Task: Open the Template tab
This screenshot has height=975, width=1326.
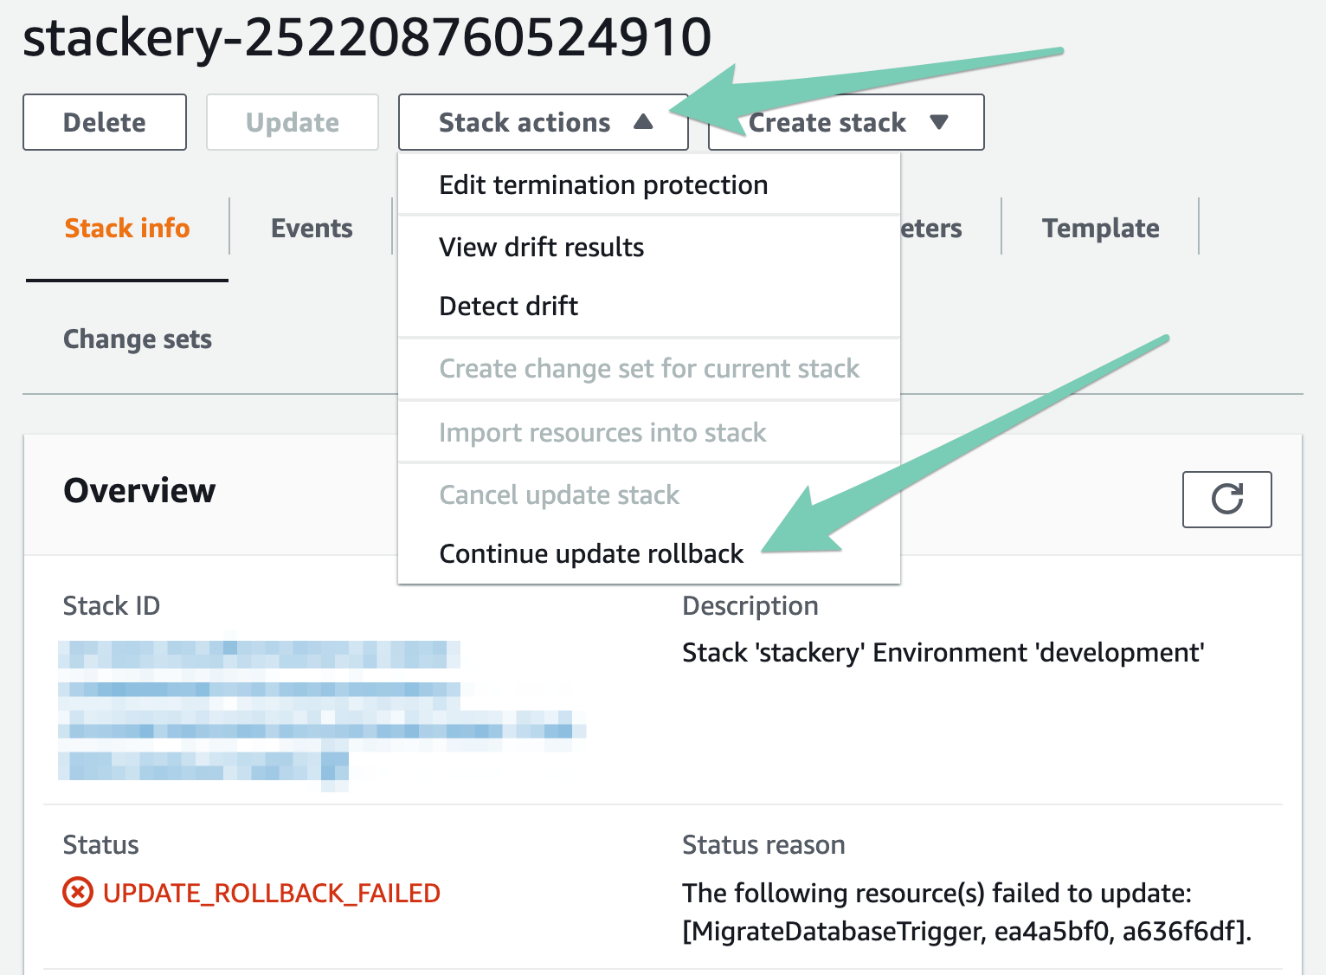Action: point(1100,228)
